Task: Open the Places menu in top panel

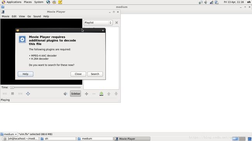Action: [28, 2]
